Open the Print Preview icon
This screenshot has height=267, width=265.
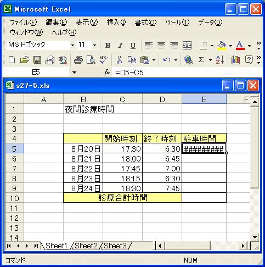click(x=91, y=60)
